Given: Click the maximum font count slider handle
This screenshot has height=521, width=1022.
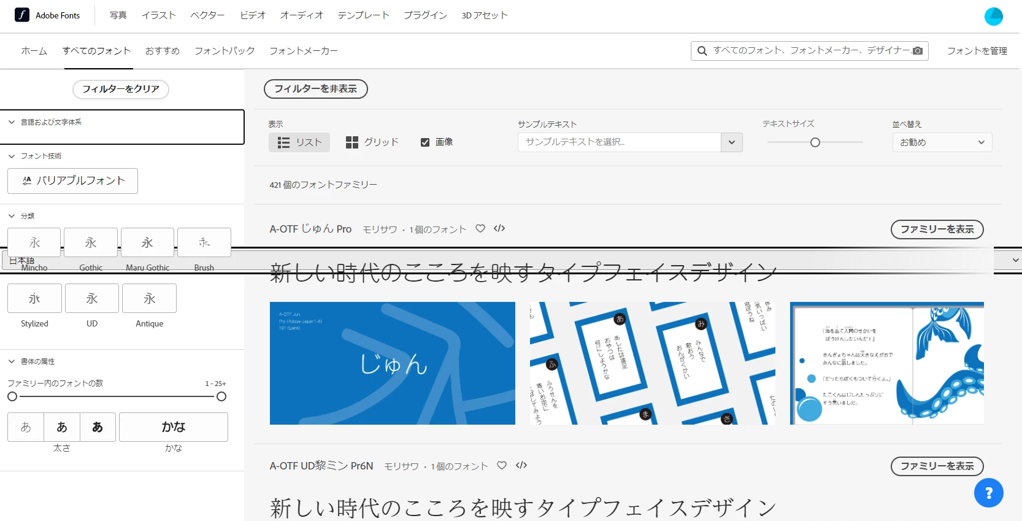Looking at the screenshot, I should (221, 396).
